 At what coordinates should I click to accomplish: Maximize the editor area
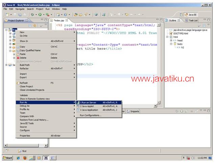161,20
